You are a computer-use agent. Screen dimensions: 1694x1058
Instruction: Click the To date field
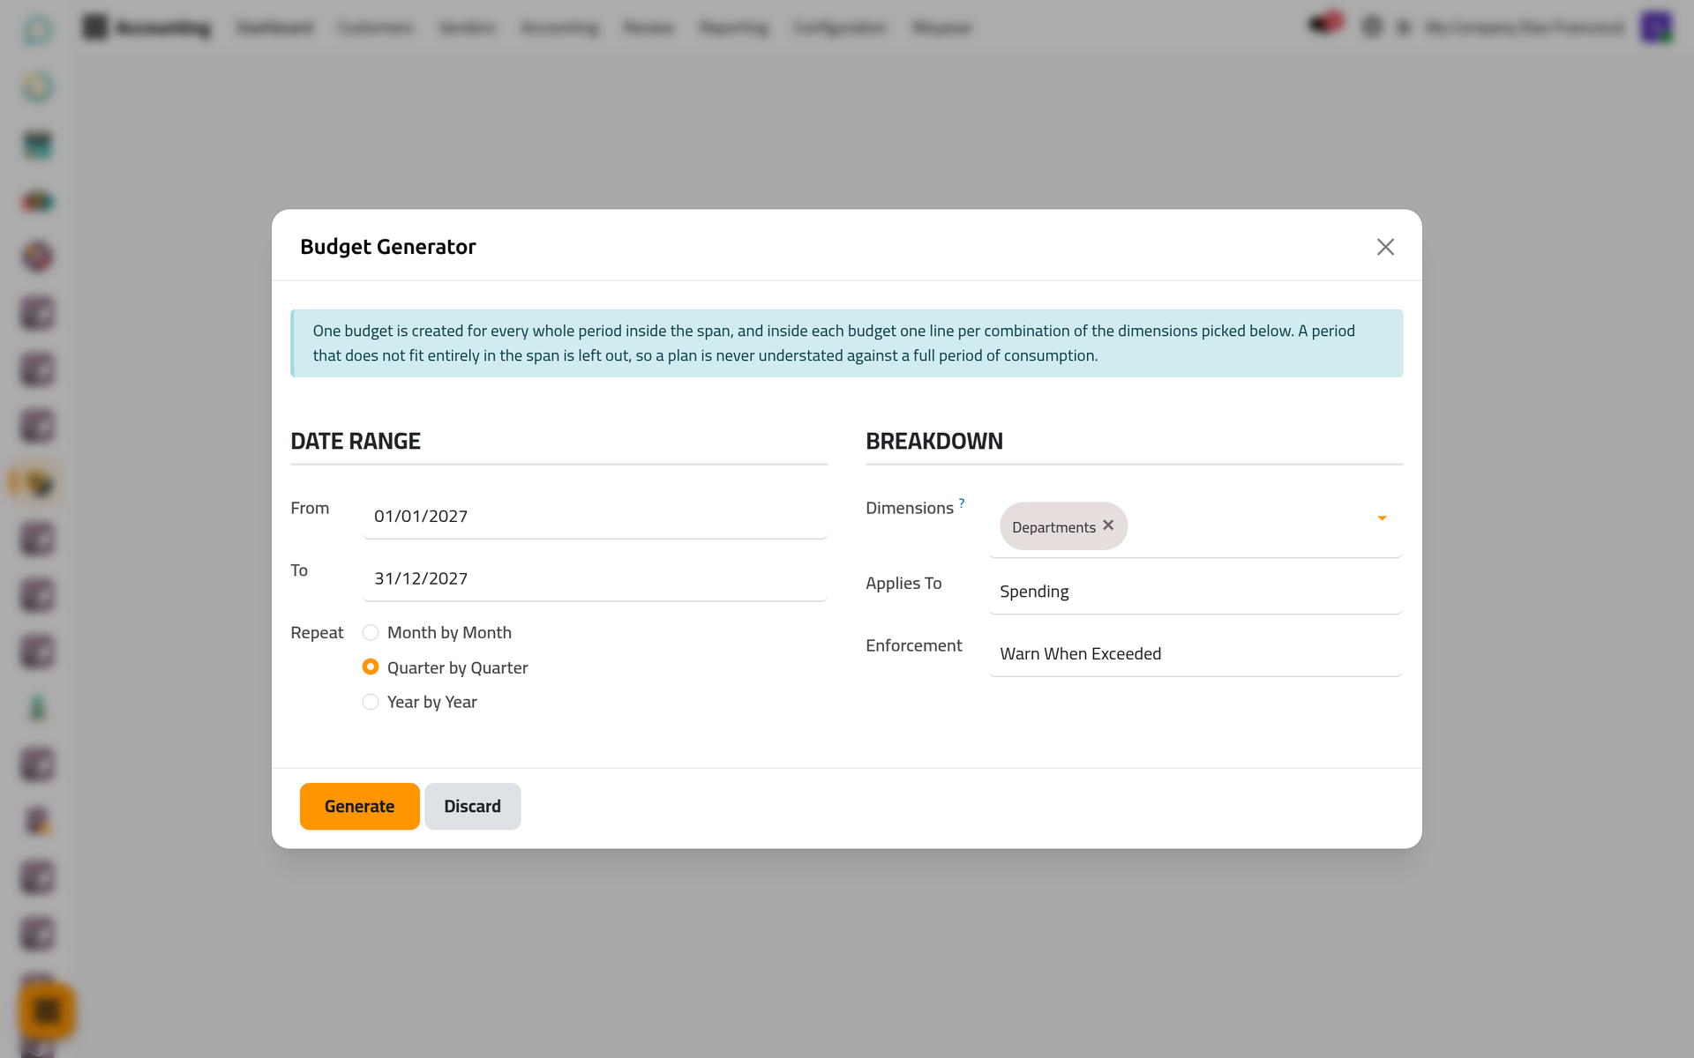coord(595,579)
